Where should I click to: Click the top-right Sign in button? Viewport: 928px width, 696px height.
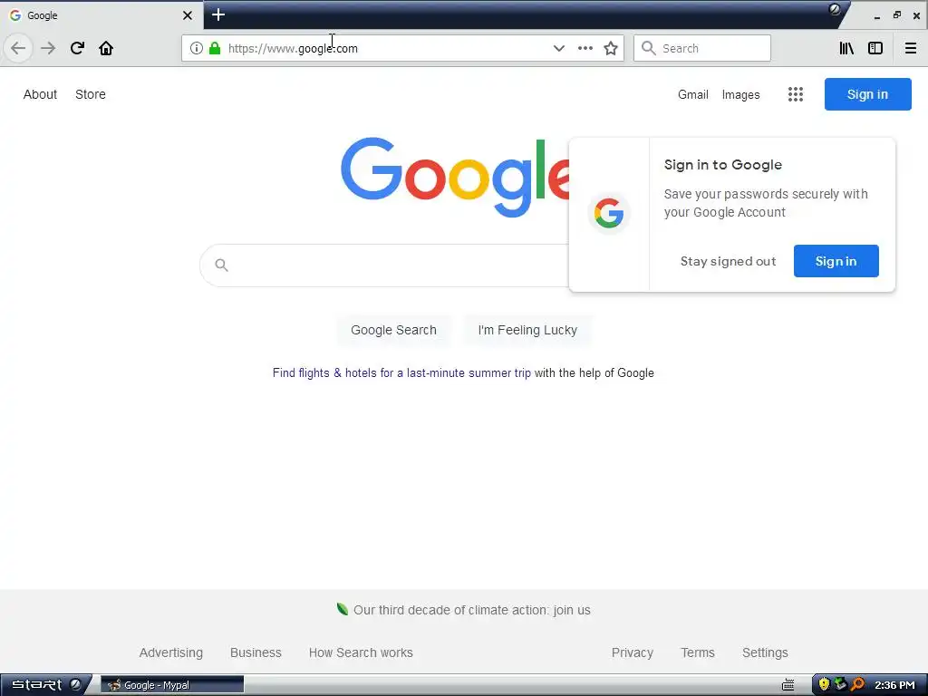pyautogui.click(x=867, y=94)
